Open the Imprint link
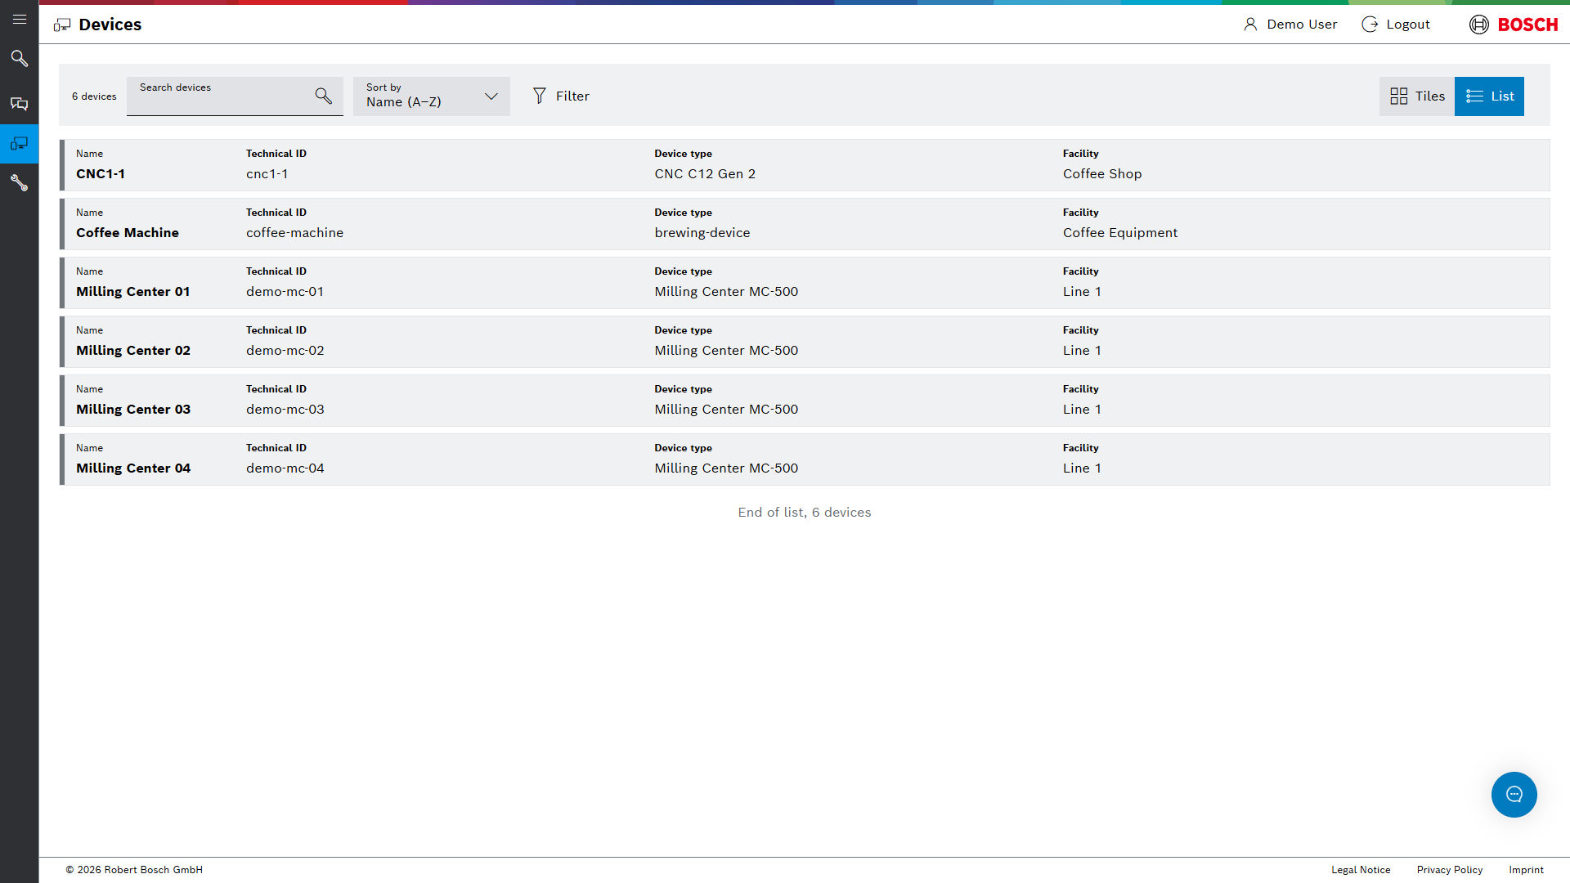The image size is (1570, 883). pyautogui.click(x=1526, y=870)
